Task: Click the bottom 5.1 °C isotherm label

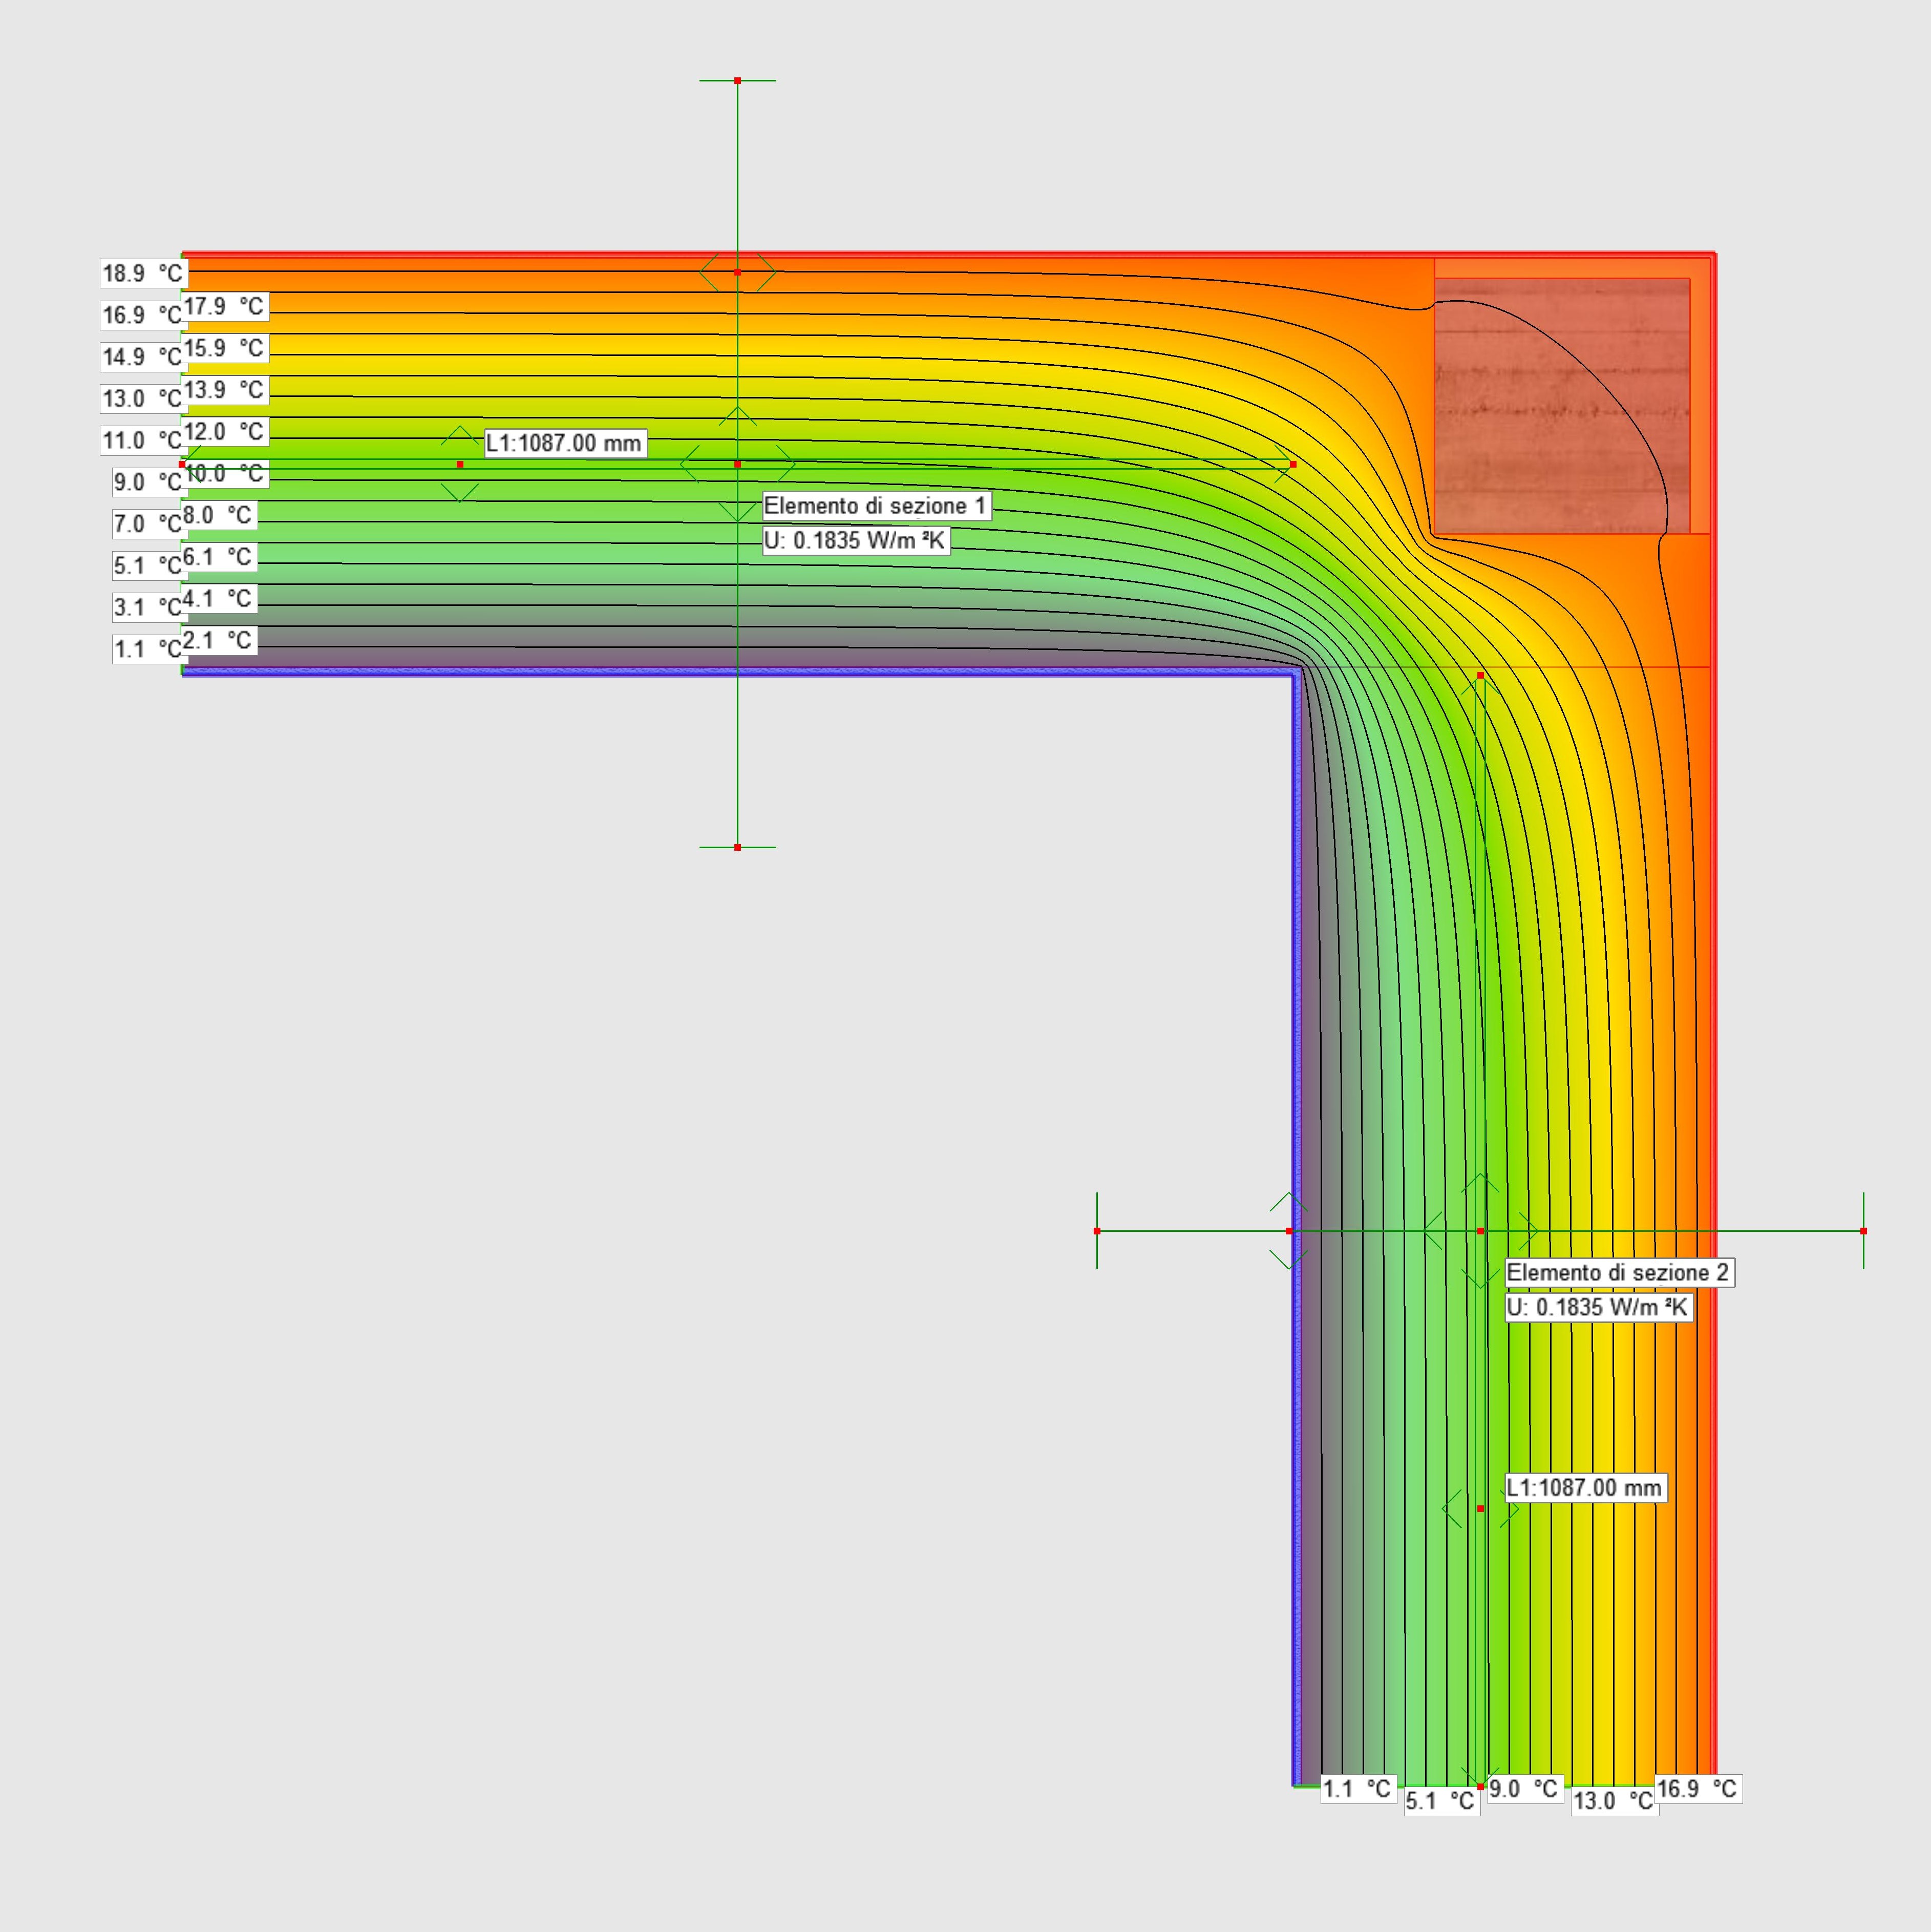Action: click(1441, 1801)
